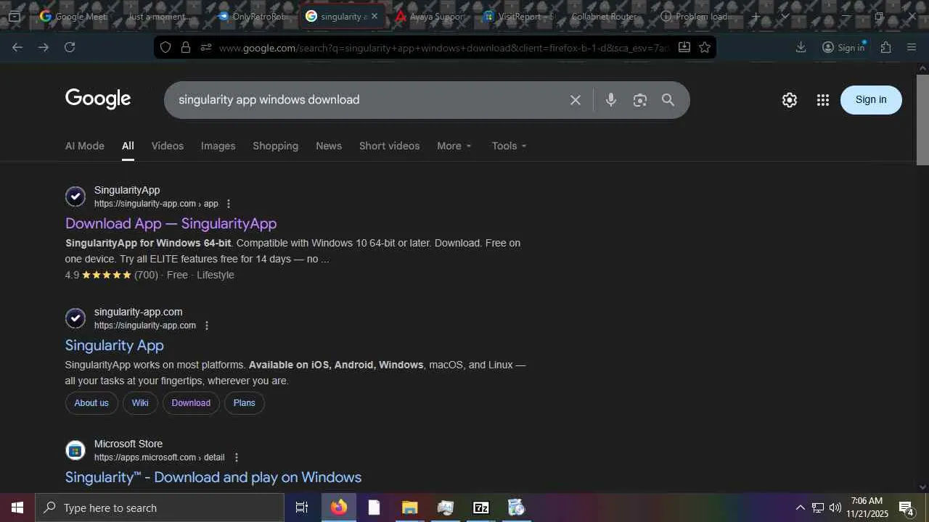The image size is (929, 522).
Task: Click the Download sitelink chip
Action: point(191,403)
